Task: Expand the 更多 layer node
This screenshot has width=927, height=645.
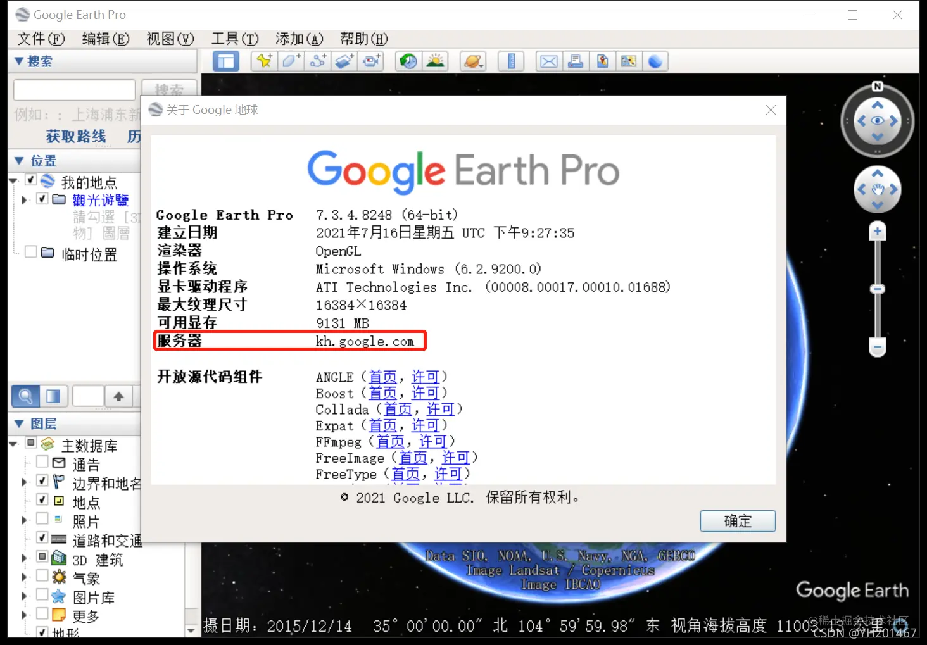Action: tap(25, 615)
